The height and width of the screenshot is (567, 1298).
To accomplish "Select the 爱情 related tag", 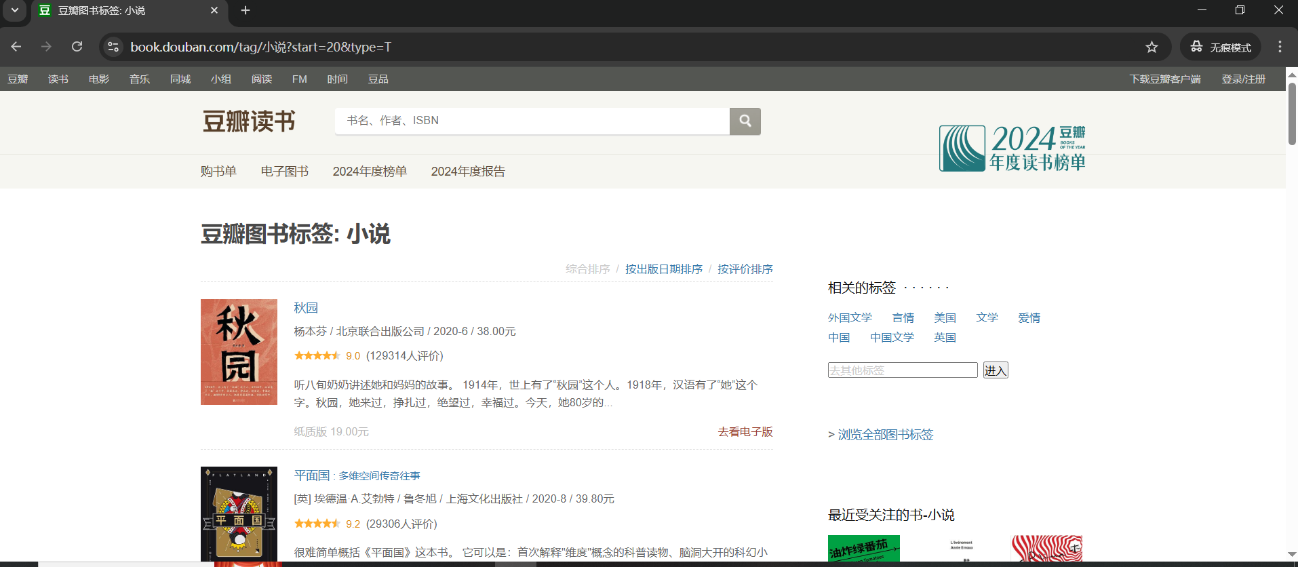I will 1029,318.
